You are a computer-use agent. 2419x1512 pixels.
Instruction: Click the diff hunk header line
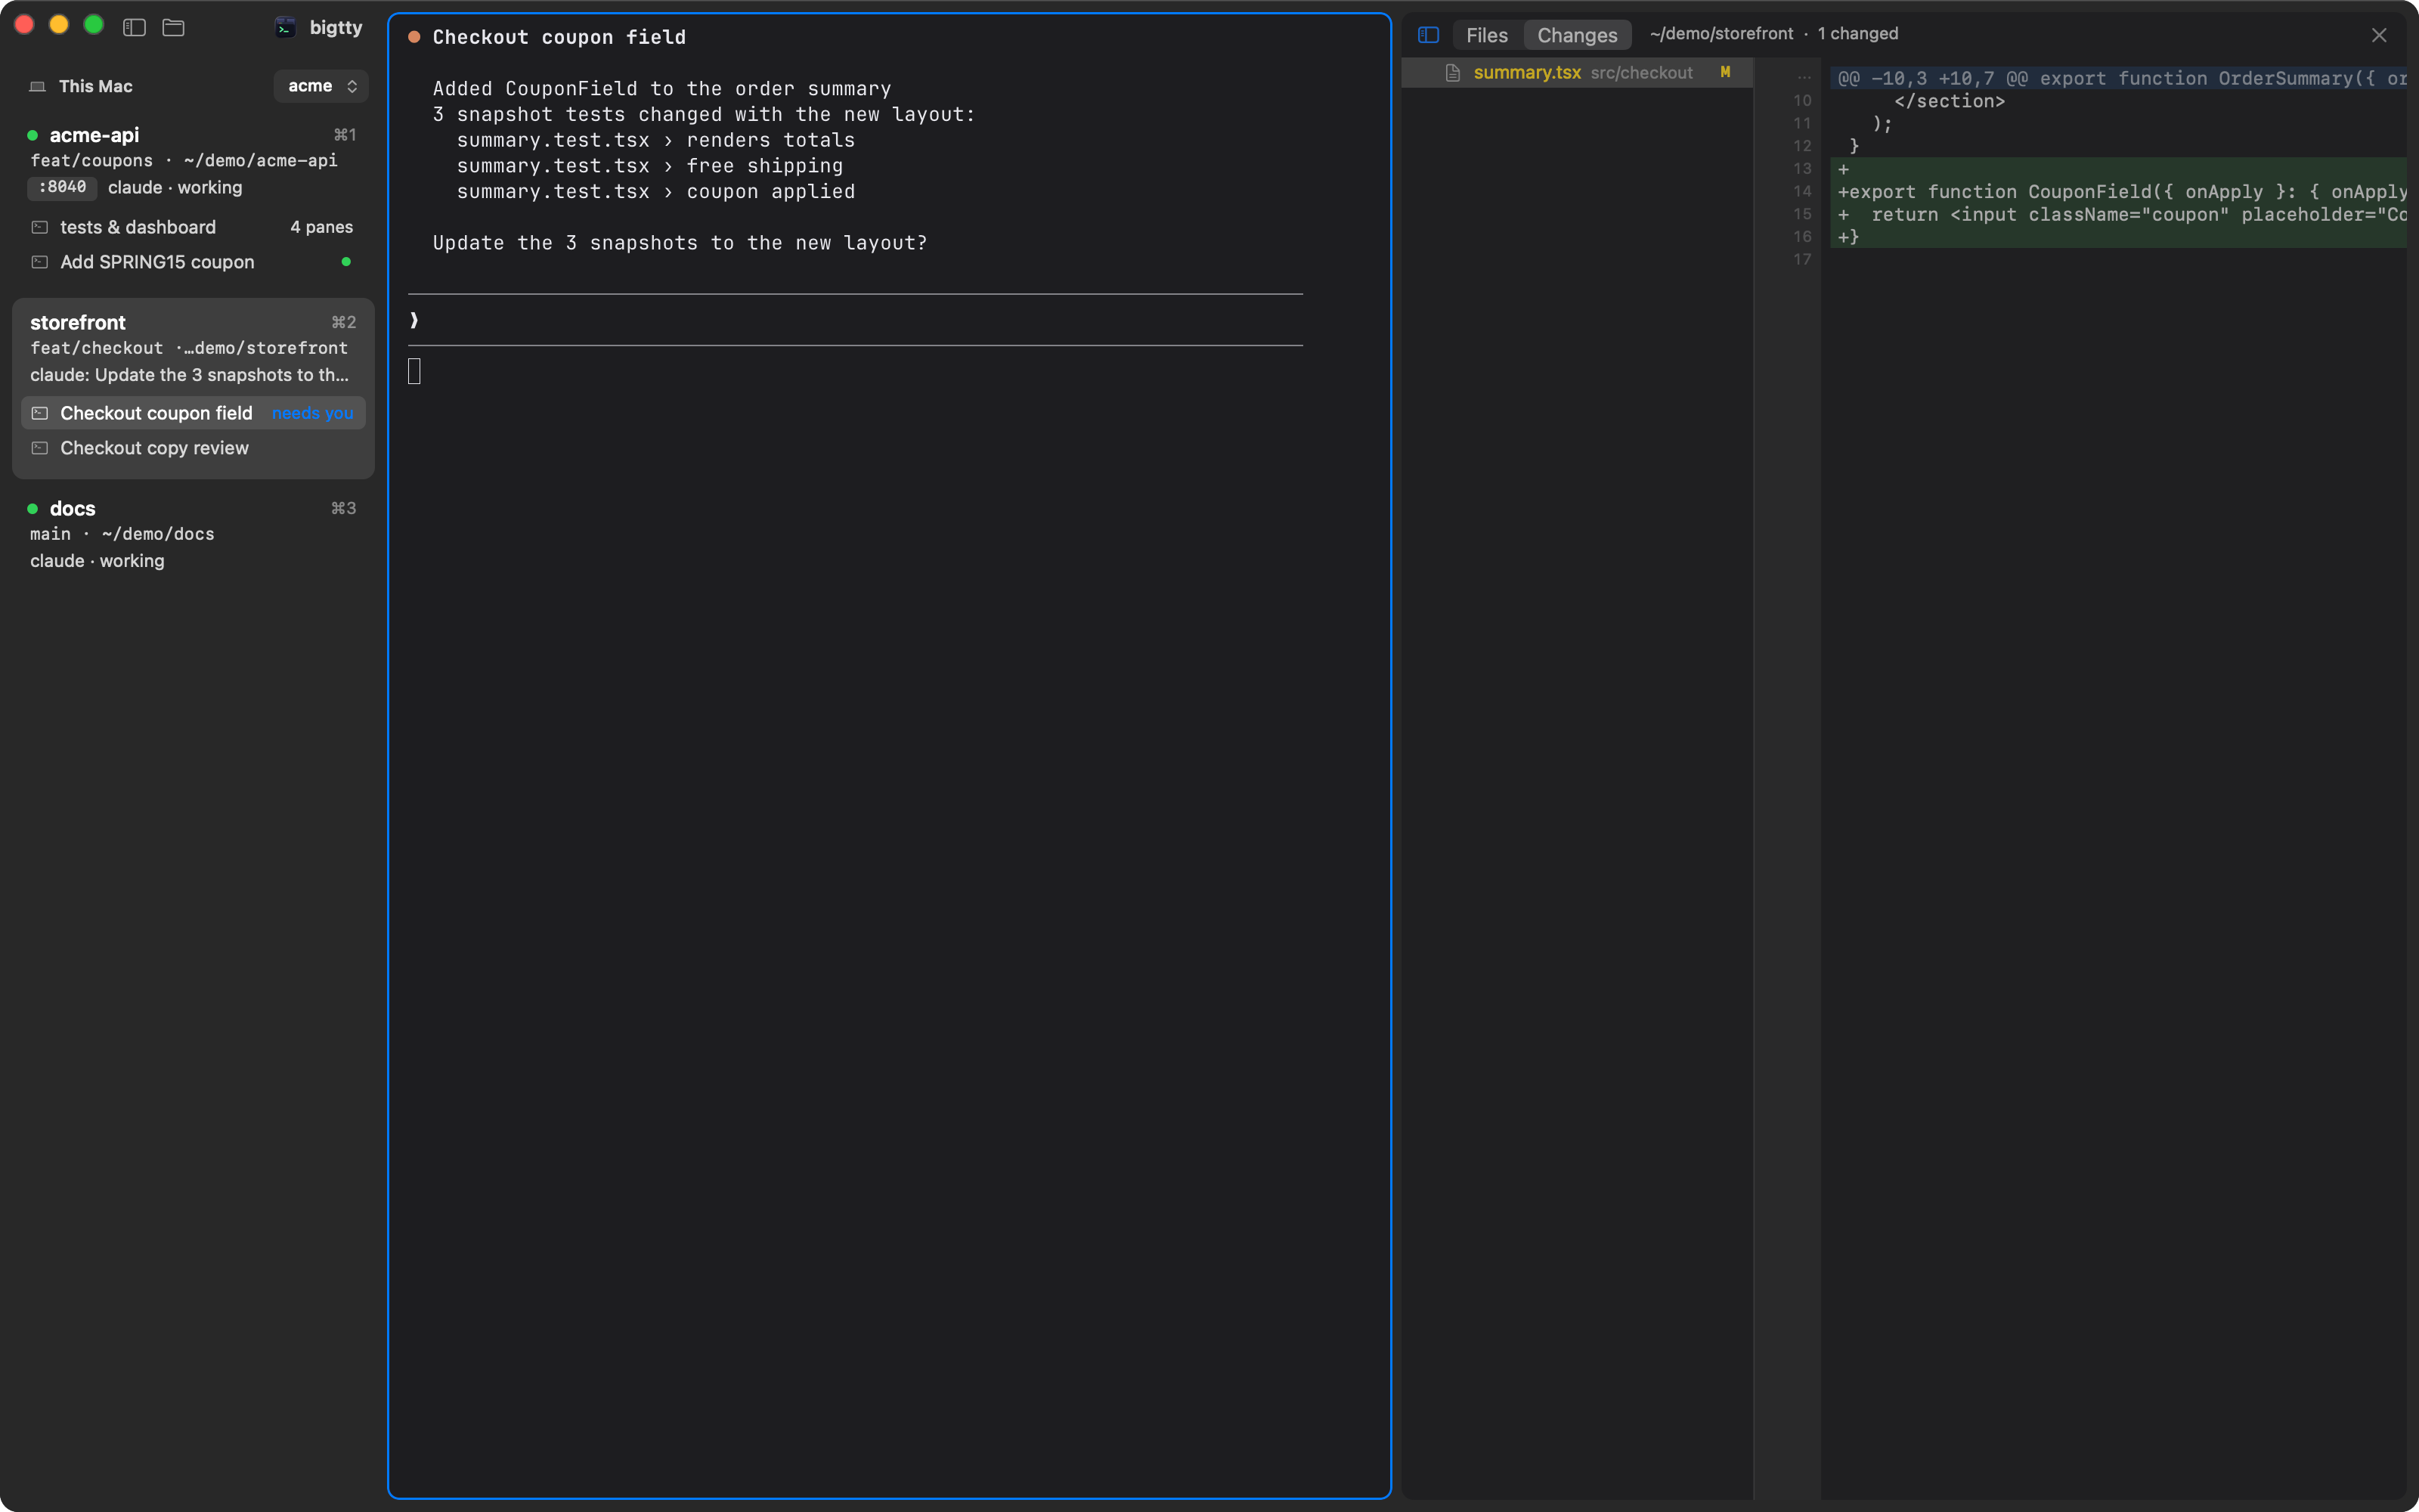pos(2118,78)
